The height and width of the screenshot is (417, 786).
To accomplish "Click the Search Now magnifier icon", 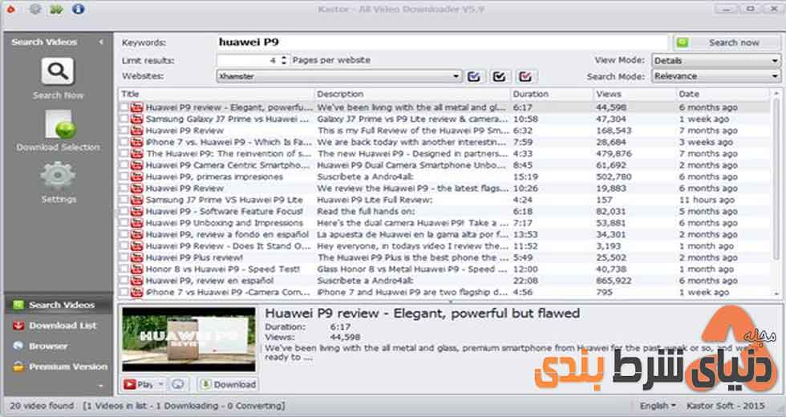I will (58, 71).
